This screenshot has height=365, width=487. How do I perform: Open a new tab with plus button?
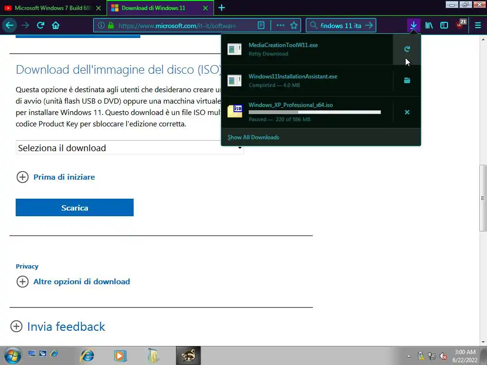point(222,8)
